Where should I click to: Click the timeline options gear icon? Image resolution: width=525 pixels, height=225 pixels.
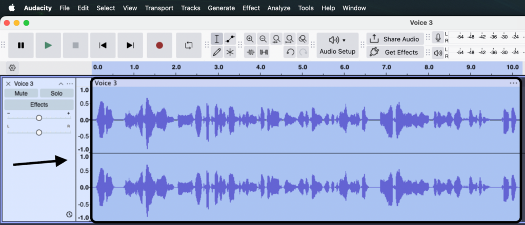click(x=13, y=67)
